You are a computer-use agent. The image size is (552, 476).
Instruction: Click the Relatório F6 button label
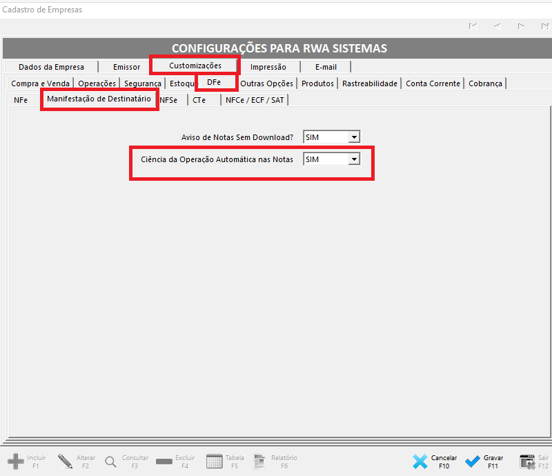click(x=284, y=462)
